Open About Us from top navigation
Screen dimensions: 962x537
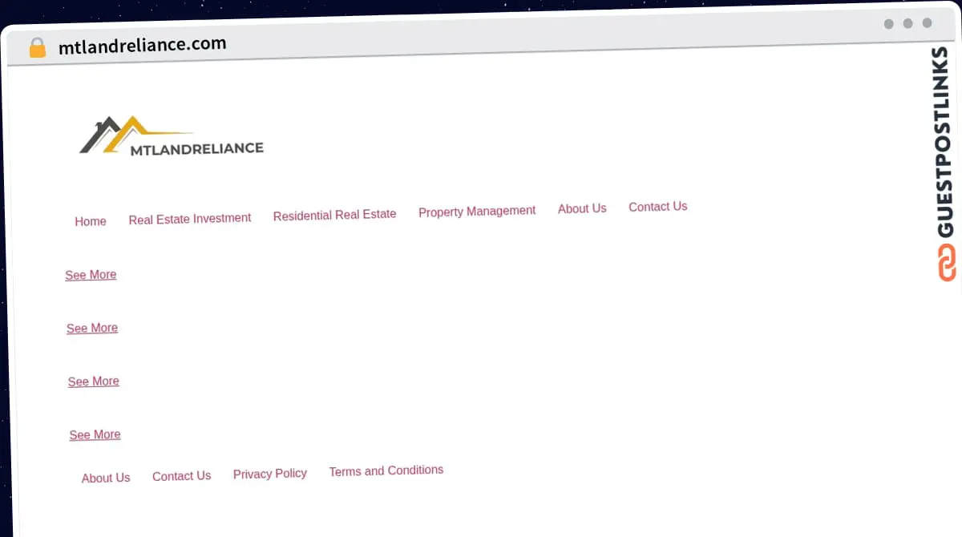[582, 208]
